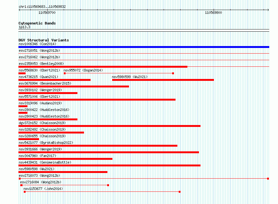
Task: Click the 110569700 ruler label
Action: [x=47, y=13]
